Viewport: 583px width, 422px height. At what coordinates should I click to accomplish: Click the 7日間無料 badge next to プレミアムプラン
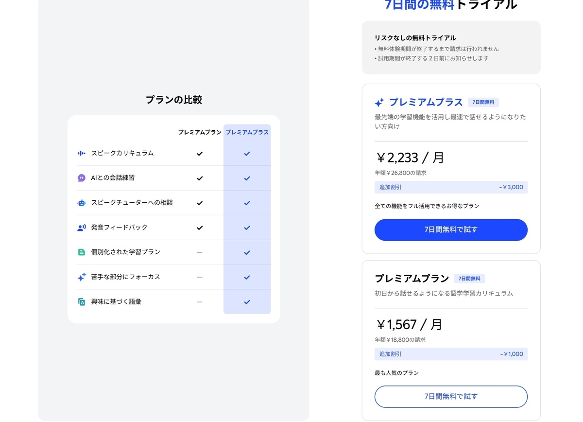(x=469, y=279)
